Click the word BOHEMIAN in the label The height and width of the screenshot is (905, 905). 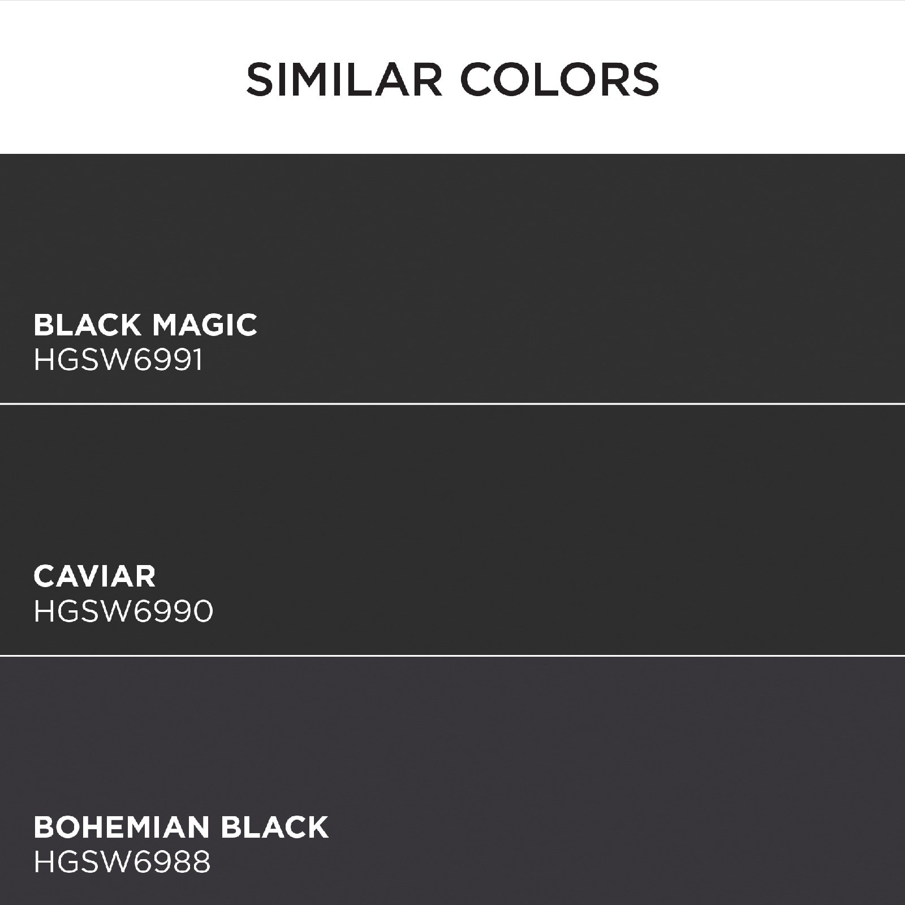coord(122,828)
